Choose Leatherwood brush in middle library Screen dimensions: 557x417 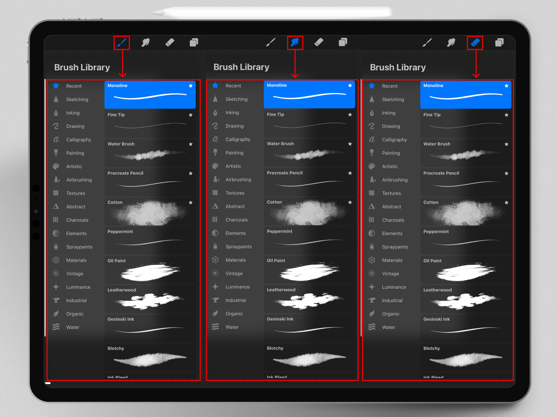point(310,299)
